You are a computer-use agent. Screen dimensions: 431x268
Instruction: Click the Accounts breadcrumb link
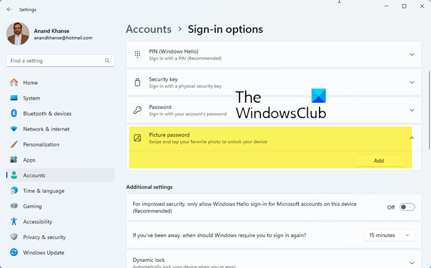(x=148, y=29)
